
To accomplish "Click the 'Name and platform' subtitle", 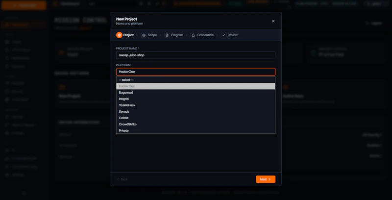I will point(129,24).
